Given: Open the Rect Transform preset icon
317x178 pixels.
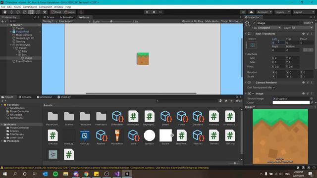Looking at the screenshot, I should (308, 34).
